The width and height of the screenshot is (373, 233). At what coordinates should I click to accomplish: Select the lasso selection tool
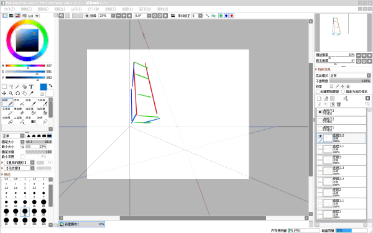coord(11,86)
